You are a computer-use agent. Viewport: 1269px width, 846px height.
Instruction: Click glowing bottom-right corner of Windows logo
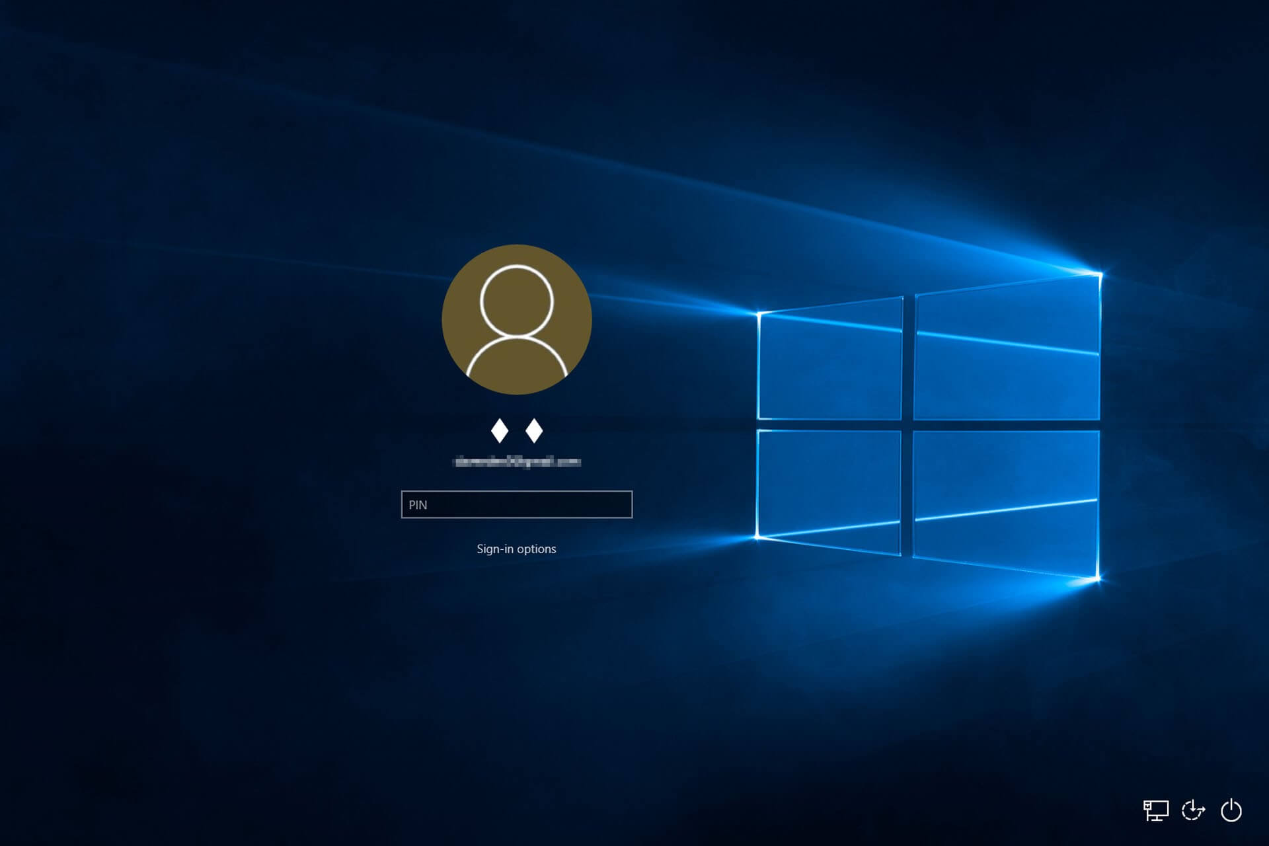coord(1098,579)
